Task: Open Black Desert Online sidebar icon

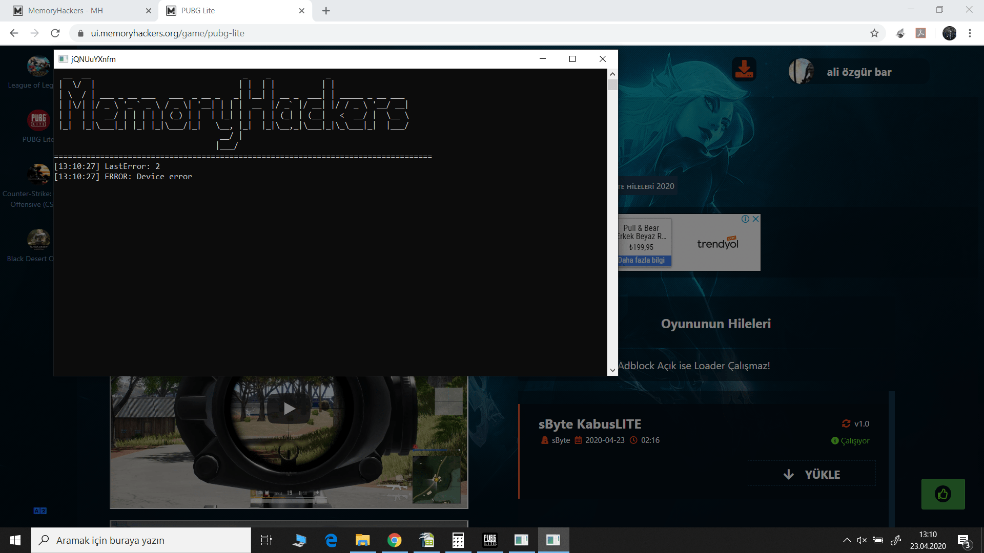Action: 38,239
